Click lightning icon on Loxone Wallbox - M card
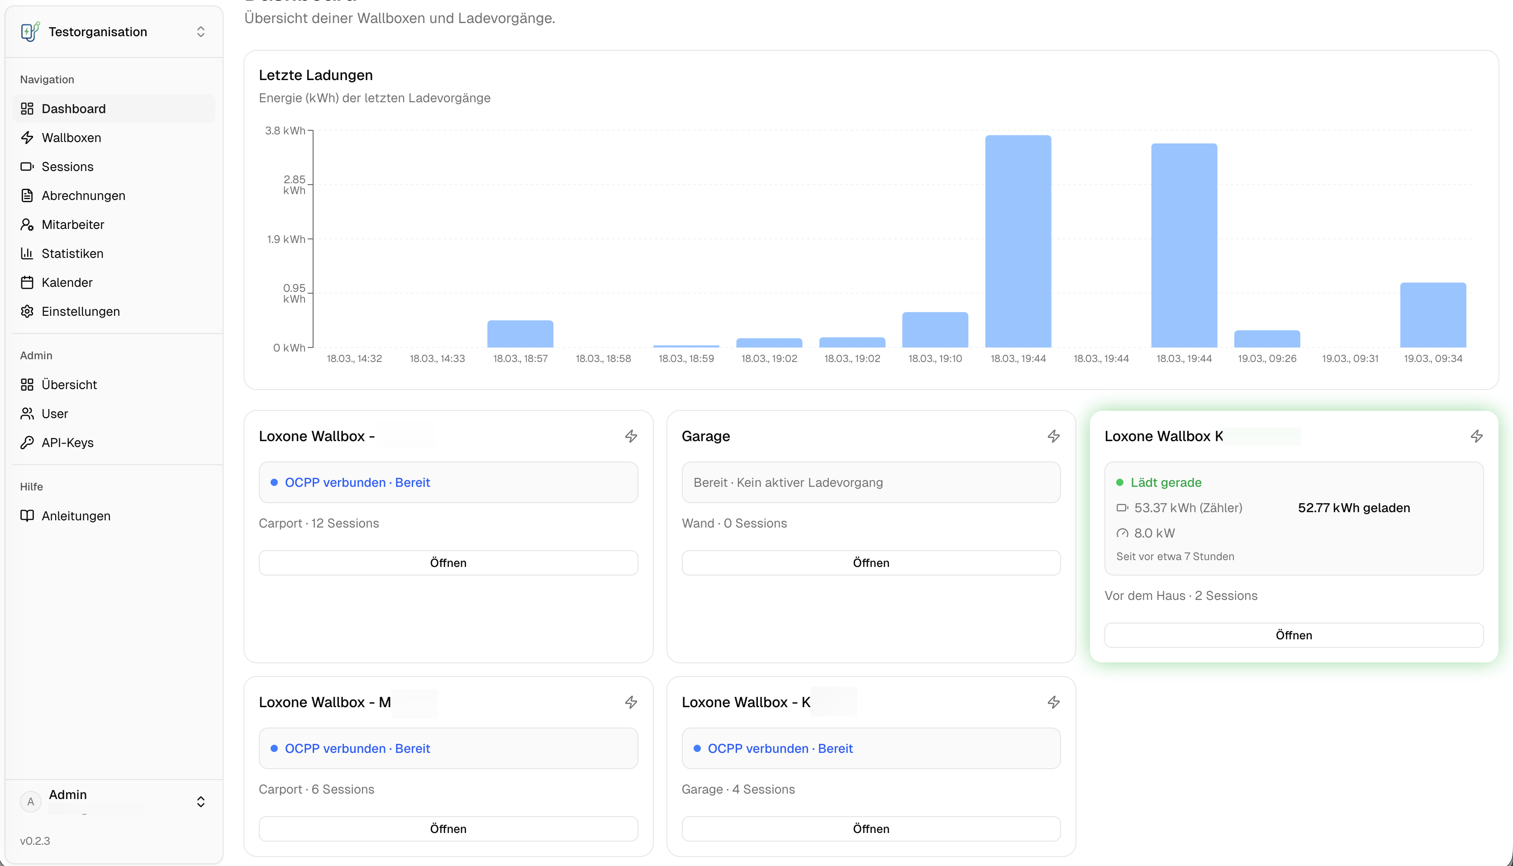This screenshot has height=866, width=1513. coord(630,702)
